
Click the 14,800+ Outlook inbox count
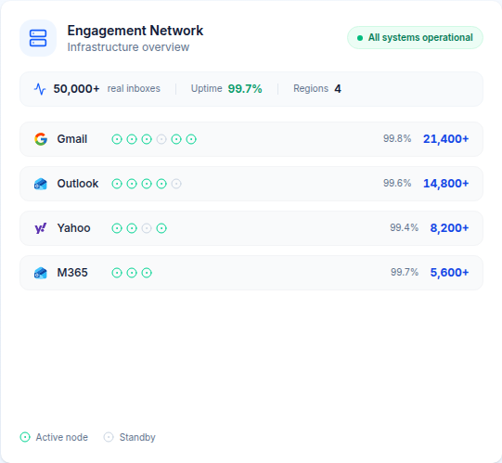pos(446,184)
